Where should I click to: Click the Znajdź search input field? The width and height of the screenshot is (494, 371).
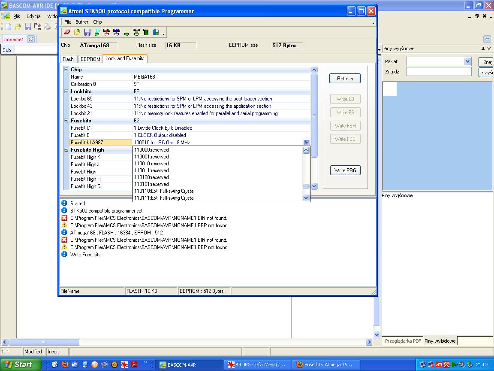tap(438, 72)
